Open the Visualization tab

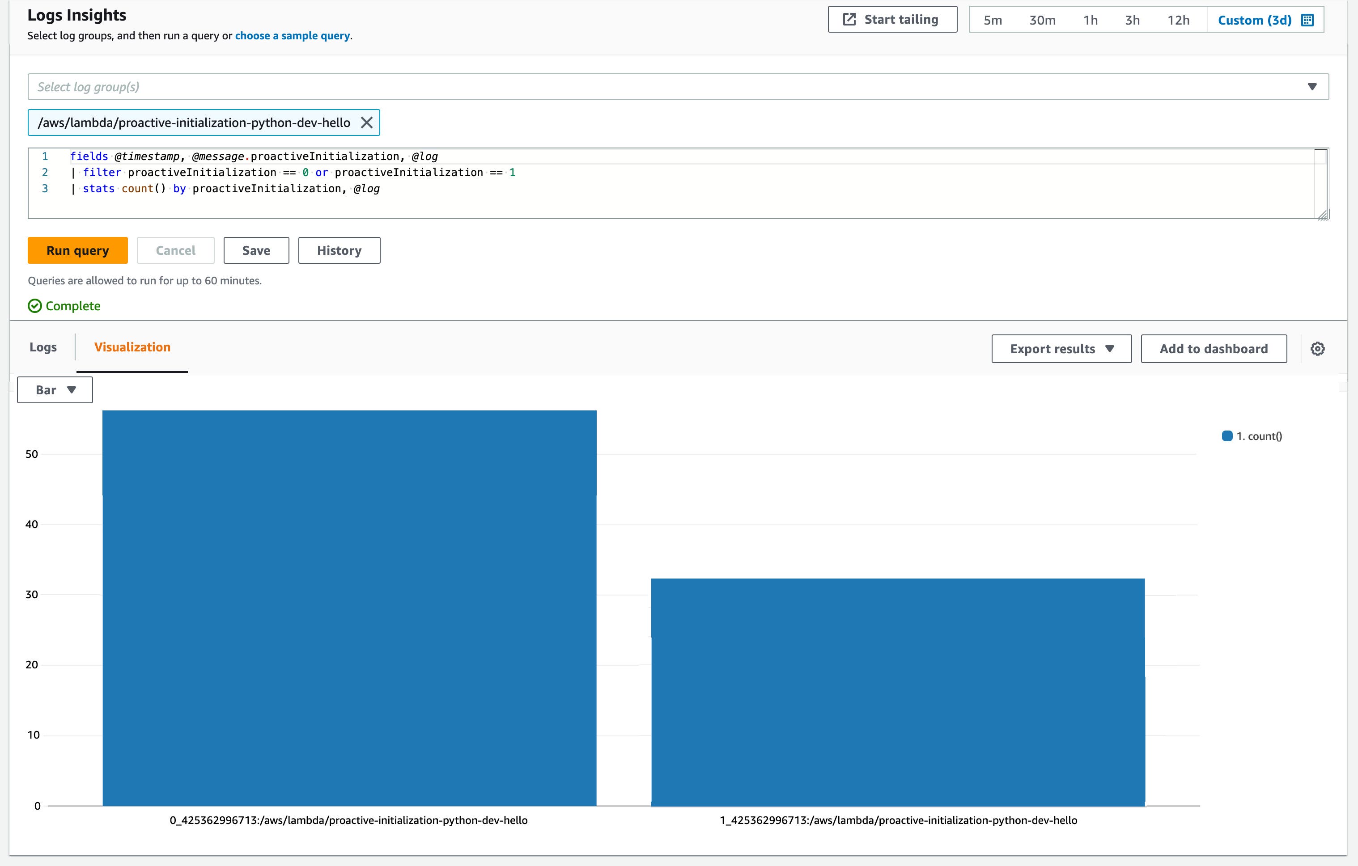tap(133, 347)
